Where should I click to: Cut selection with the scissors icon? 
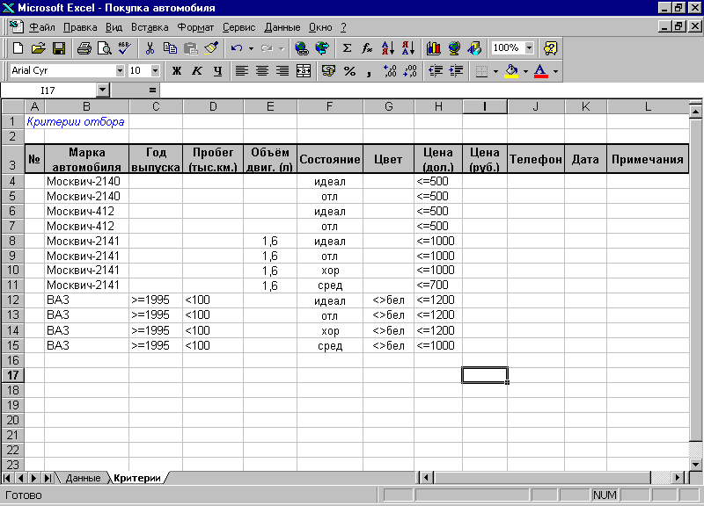click(x=150, y=48)
